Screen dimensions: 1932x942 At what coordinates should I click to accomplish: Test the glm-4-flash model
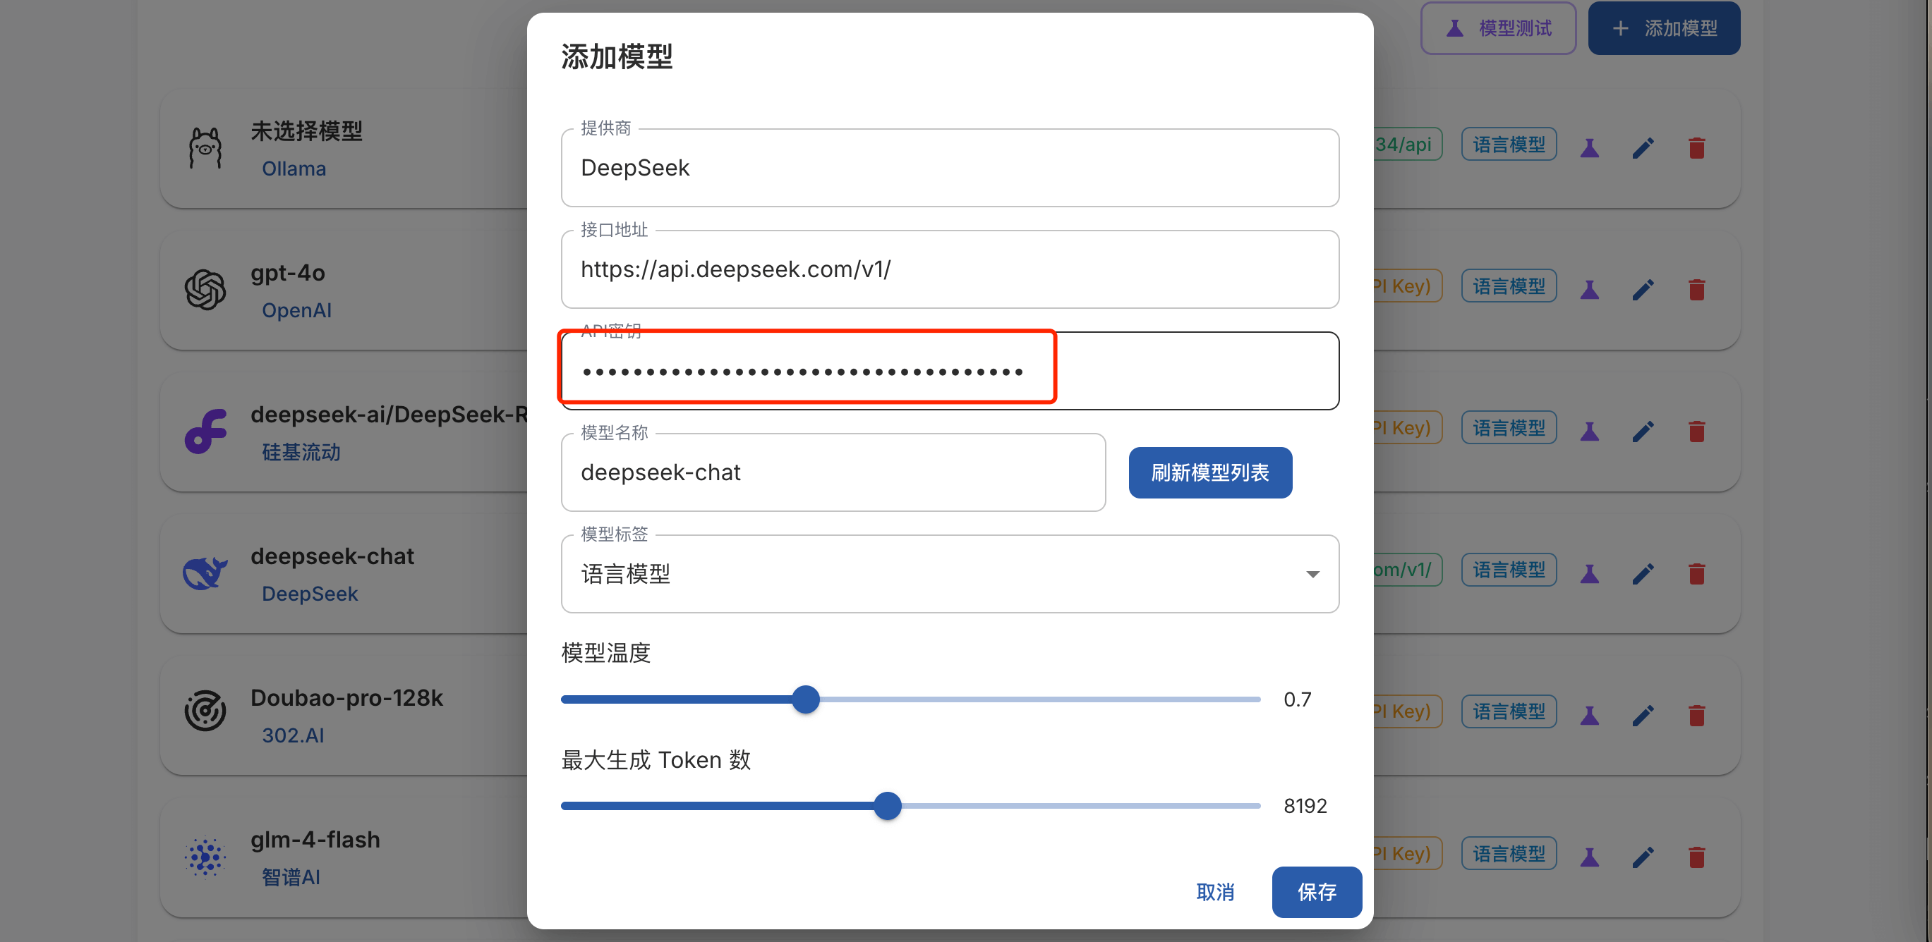1589,857
